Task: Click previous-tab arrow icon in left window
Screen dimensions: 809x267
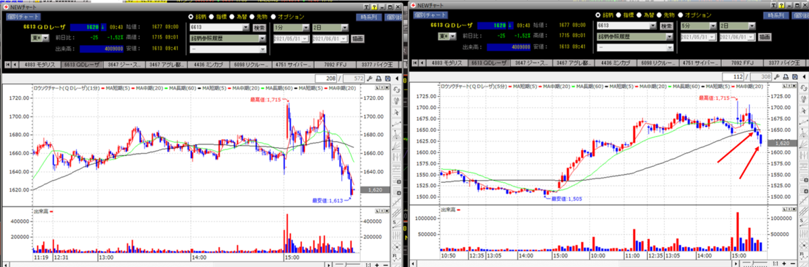Action: pyautogui.click(x=15, y=64)
